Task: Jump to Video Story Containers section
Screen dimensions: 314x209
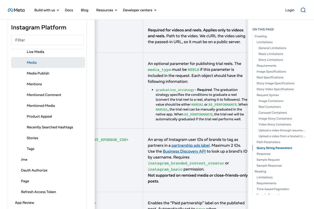Action: pos(275,124)
